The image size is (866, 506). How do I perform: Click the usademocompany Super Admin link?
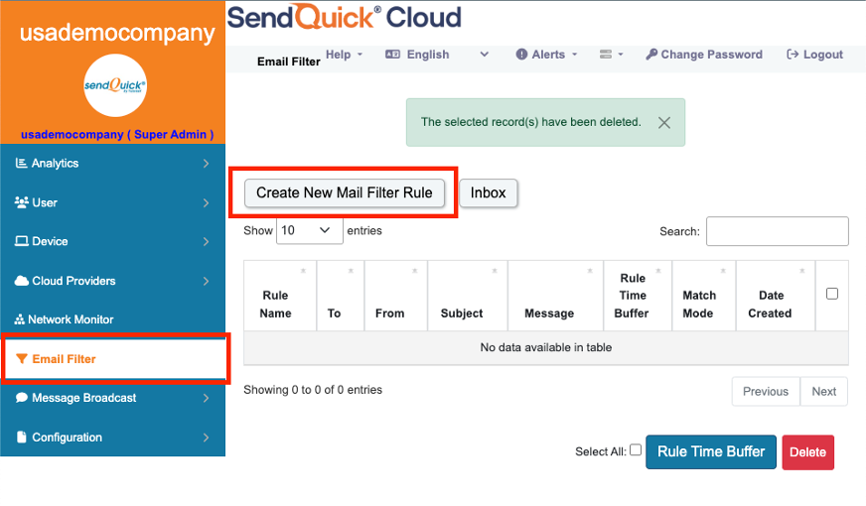(117, 134)
